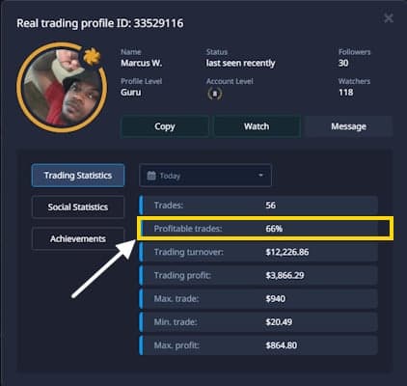Click the orange badge on the avatar
Screen dimensions: 407x386
[92, 57]
